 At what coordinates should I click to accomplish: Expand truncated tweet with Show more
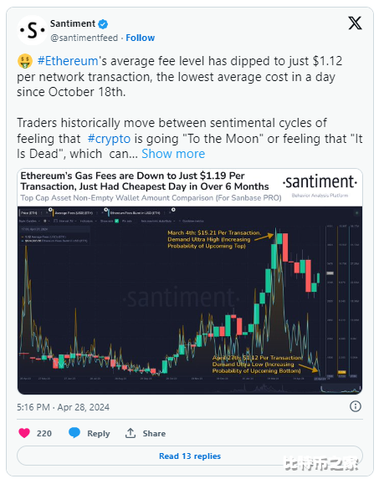173,154
